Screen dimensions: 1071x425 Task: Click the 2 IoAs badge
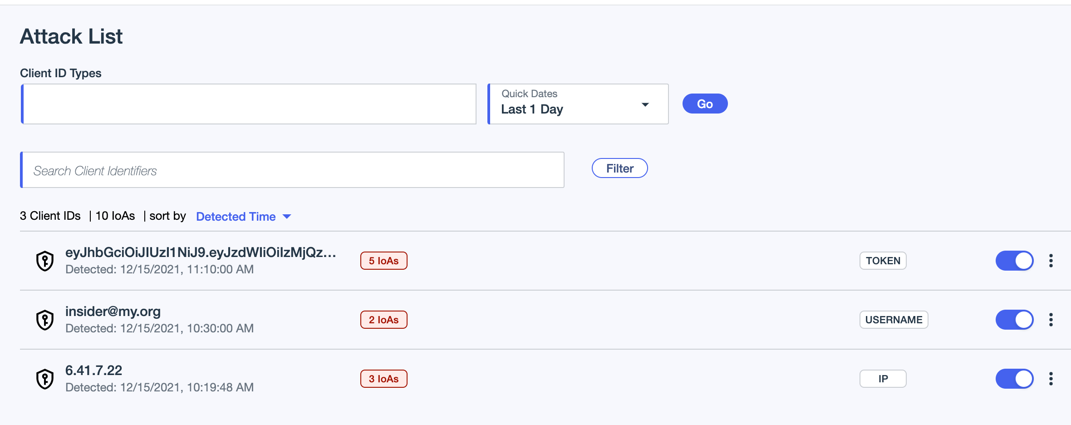(x=383, y=320)
